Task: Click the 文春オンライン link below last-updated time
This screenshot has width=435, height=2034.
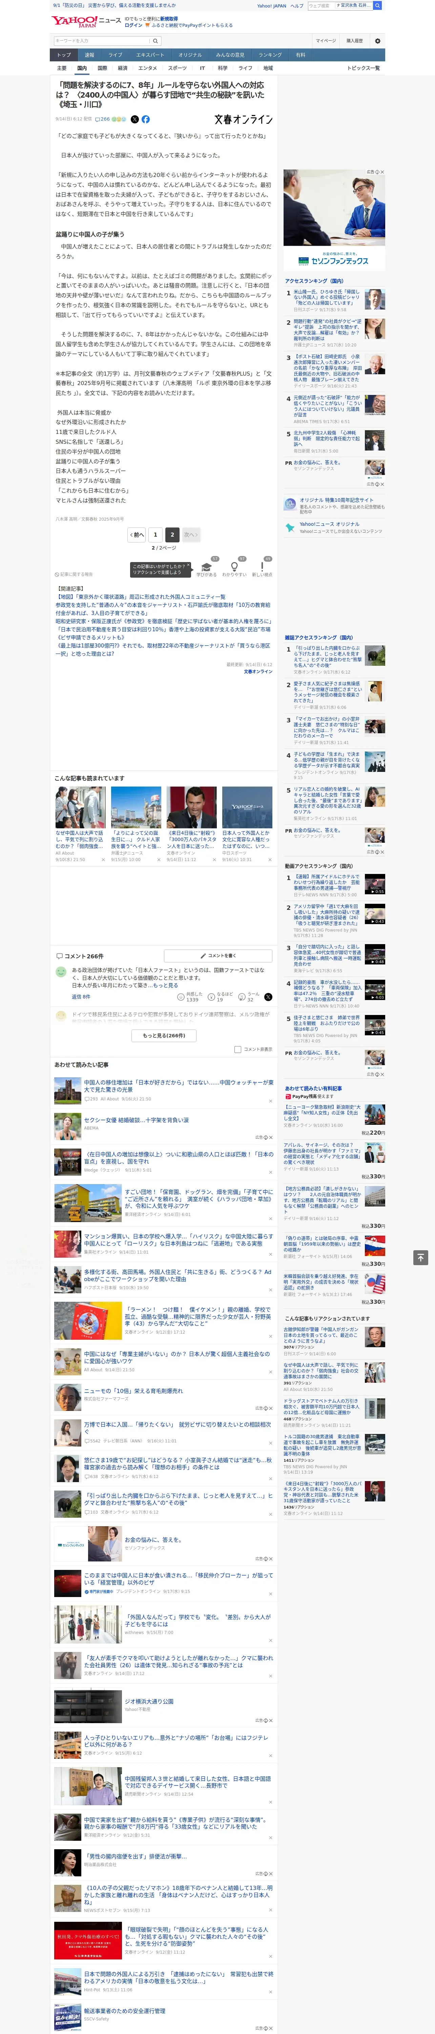Action: [257, 671]
